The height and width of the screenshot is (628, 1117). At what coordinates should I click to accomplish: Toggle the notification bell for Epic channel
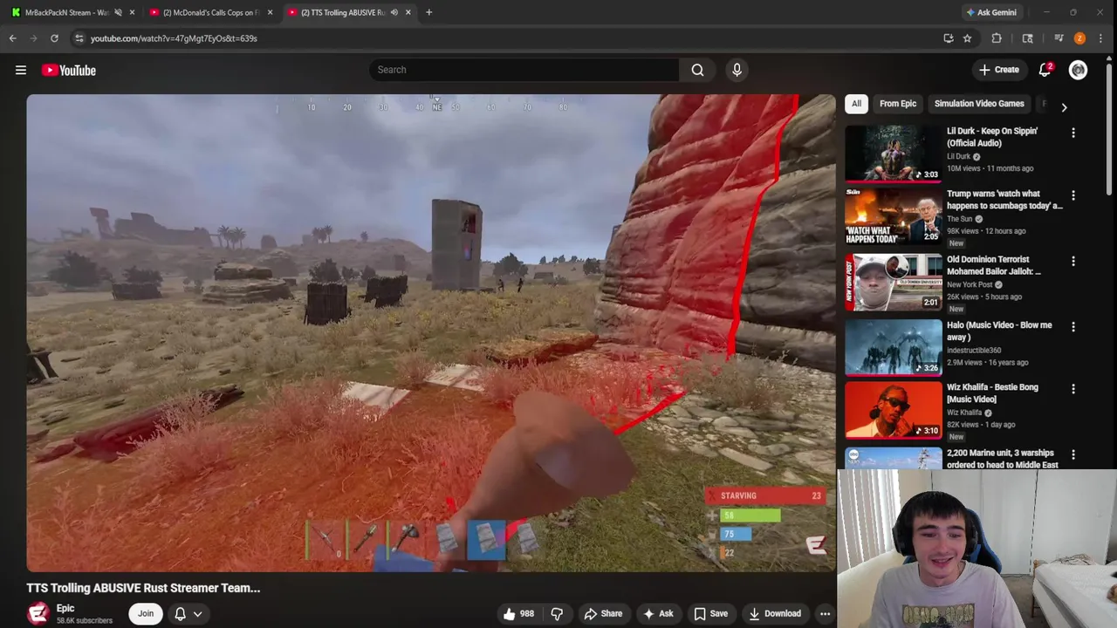(180, 614)
